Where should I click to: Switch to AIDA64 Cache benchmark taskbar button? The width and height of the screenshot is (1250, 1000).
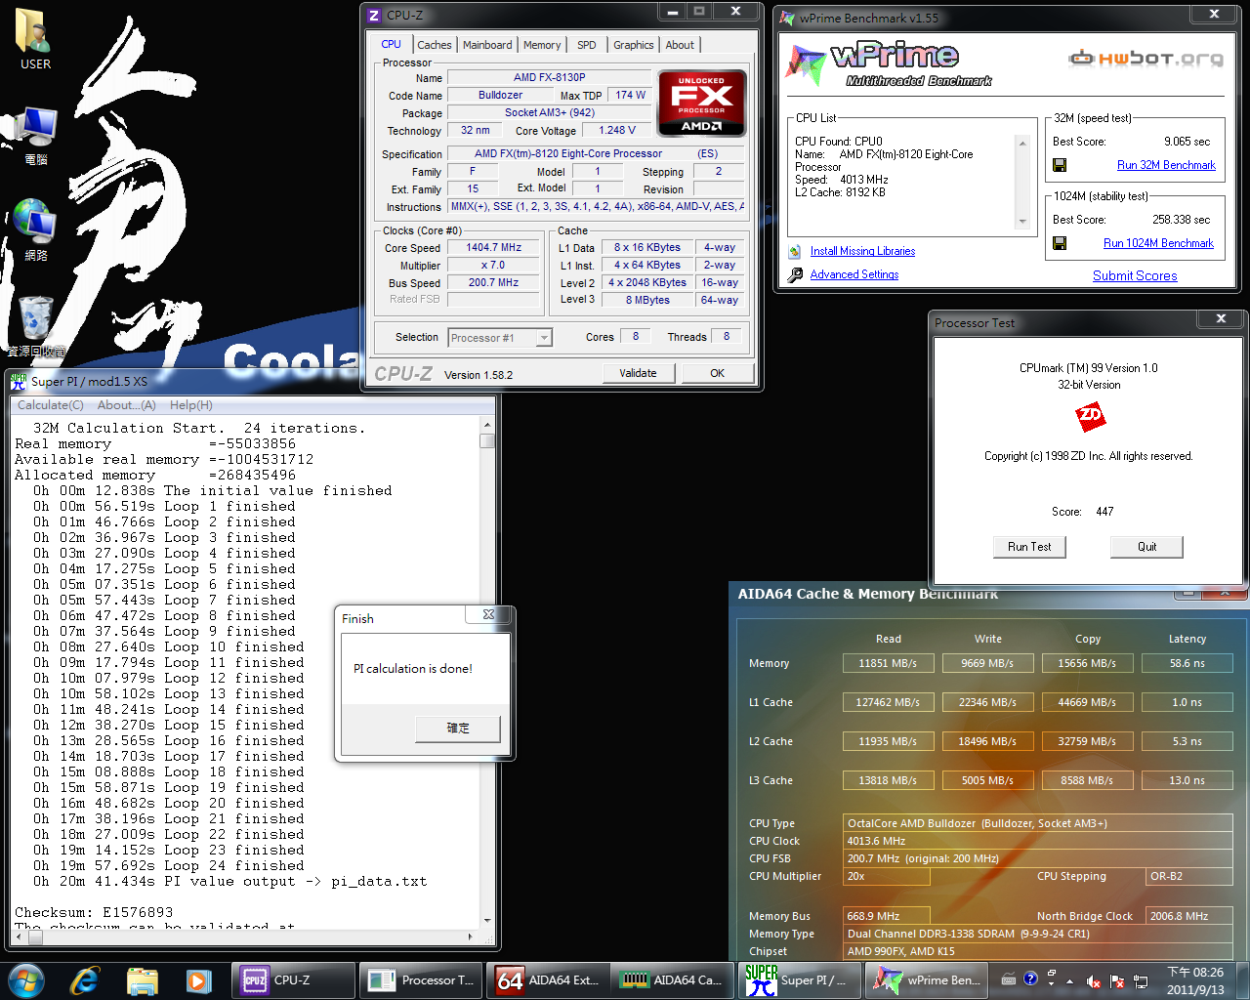pyautogui.click(x=673, y=980)
